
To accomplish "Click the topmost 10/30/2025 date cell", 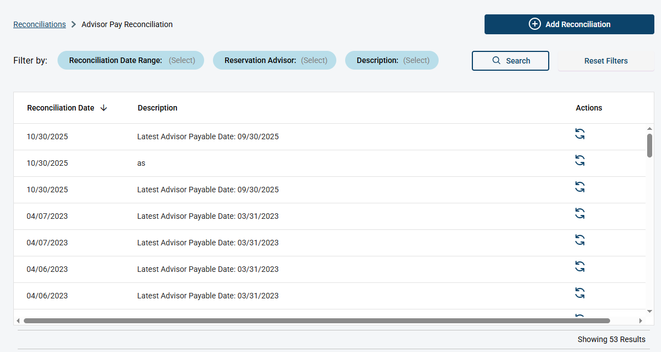I will pyautogui.click(x=47, y=136).
